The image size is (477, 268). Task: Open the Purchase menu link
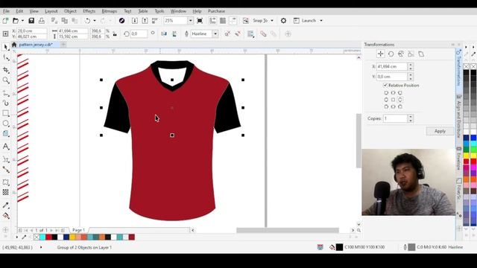click(x=216, y=11)
